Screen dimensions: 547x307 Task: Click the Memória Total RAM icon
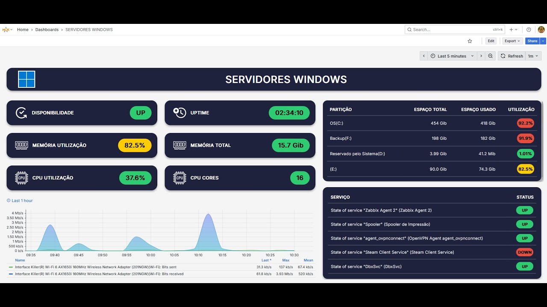[x=179, y=145]
